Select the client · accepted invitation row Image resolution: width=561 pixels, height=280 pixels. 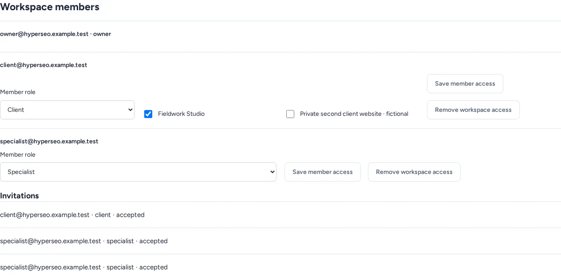[x=280, y=215]
